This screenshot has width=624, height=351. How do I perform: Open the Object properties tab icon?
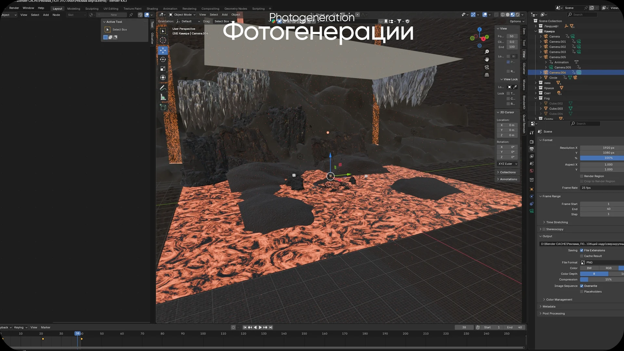click(532, 189)
